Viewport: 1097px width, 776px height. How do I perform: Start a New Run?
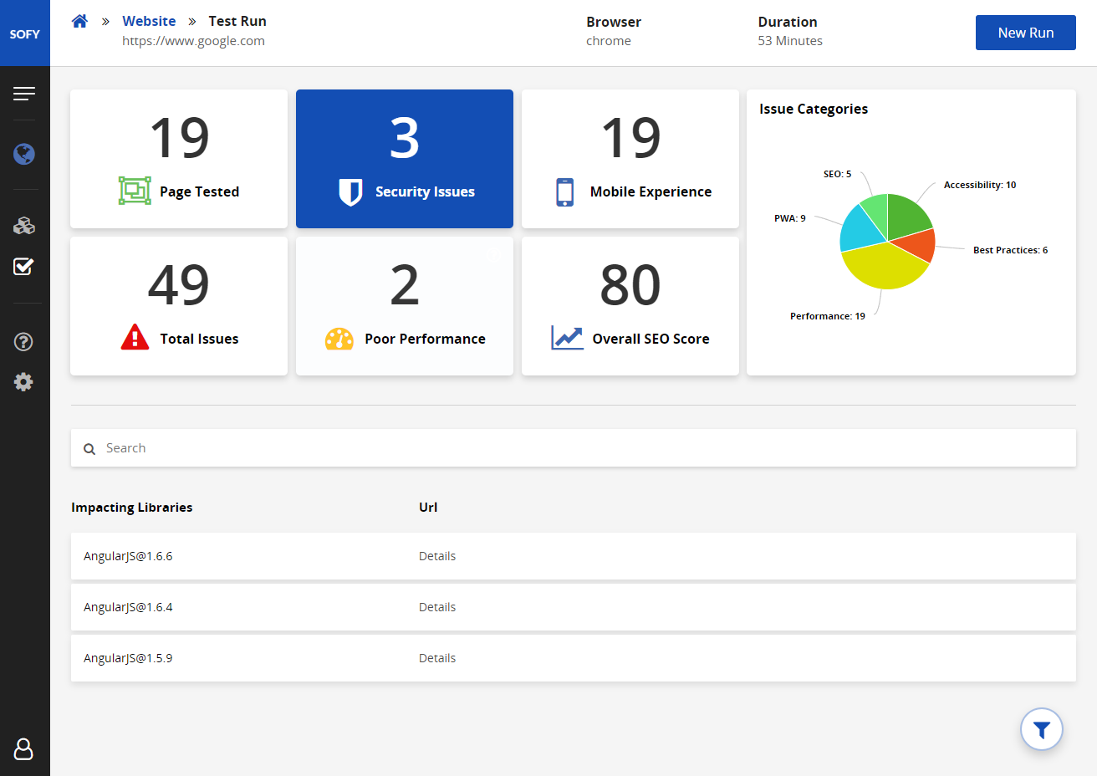coord(1026,33)
